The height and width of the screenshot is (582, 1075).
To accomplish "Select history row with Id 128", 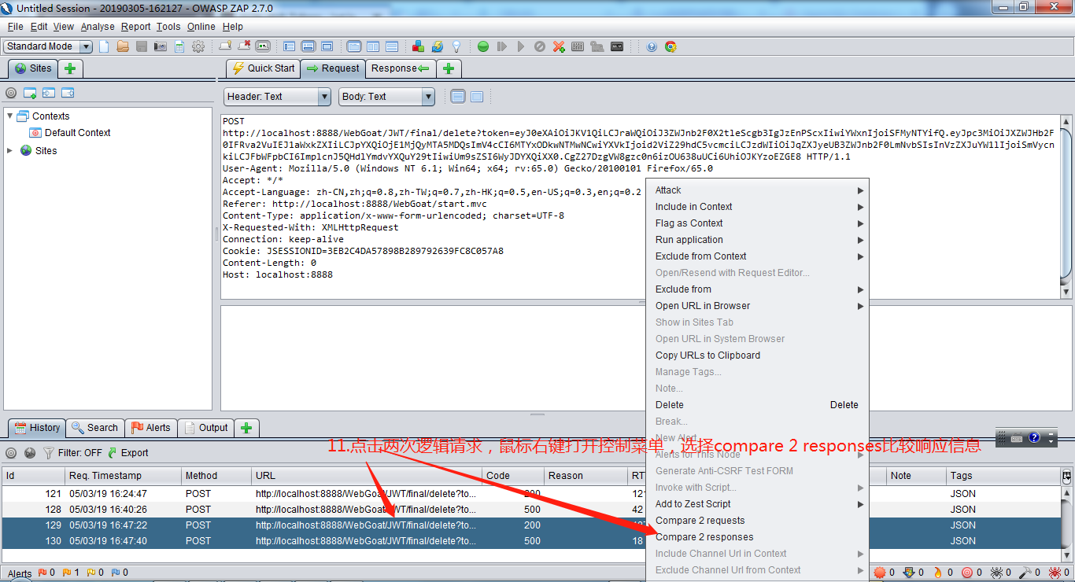I will click(x=530, y=510).
